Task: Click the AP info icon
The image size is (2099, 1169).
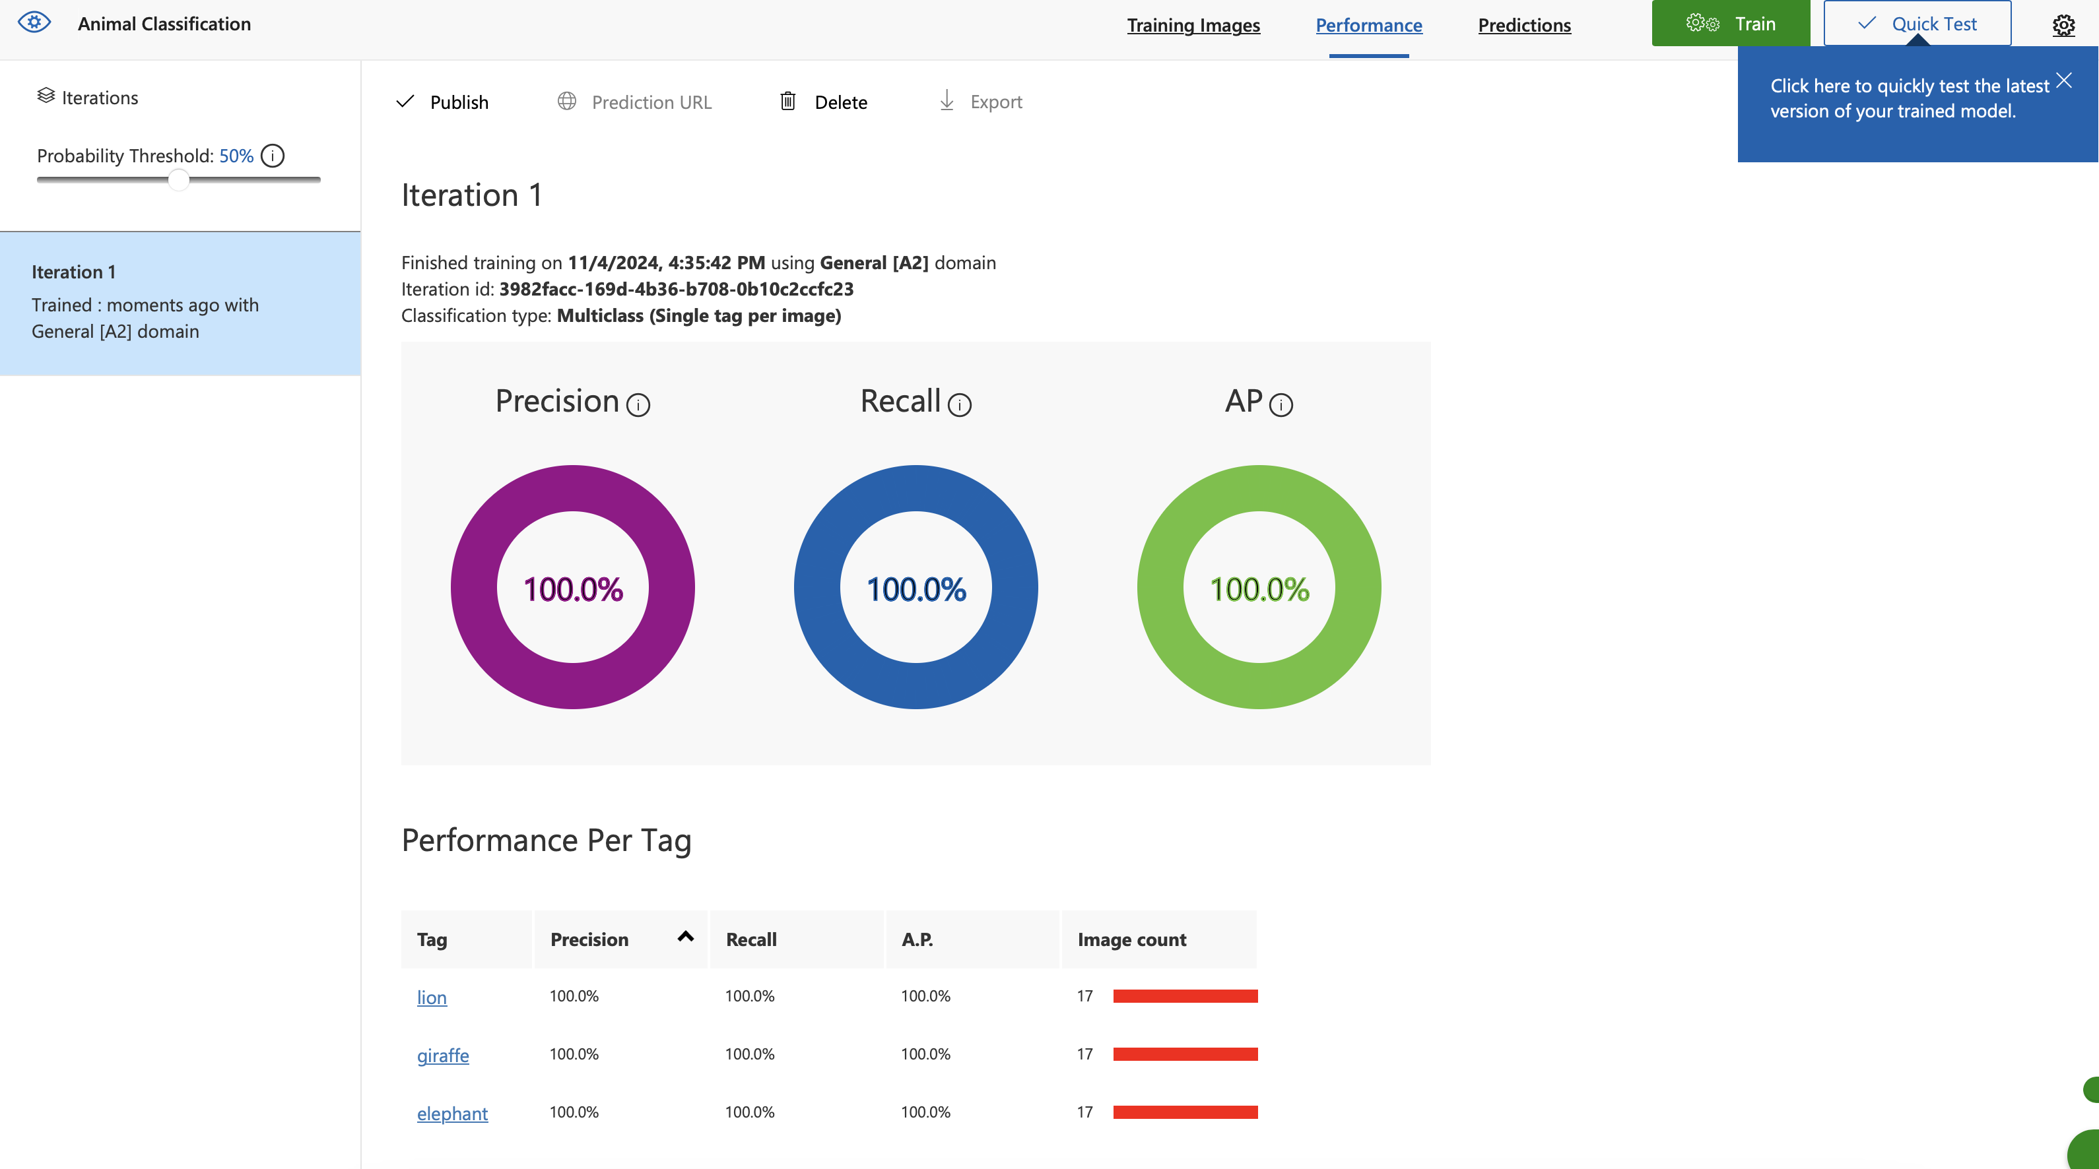Action: 1281,405
